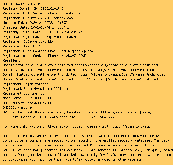Open the http://www.godaddy.com registrar URL
The image size is (173, 165).
click(52, 18)
